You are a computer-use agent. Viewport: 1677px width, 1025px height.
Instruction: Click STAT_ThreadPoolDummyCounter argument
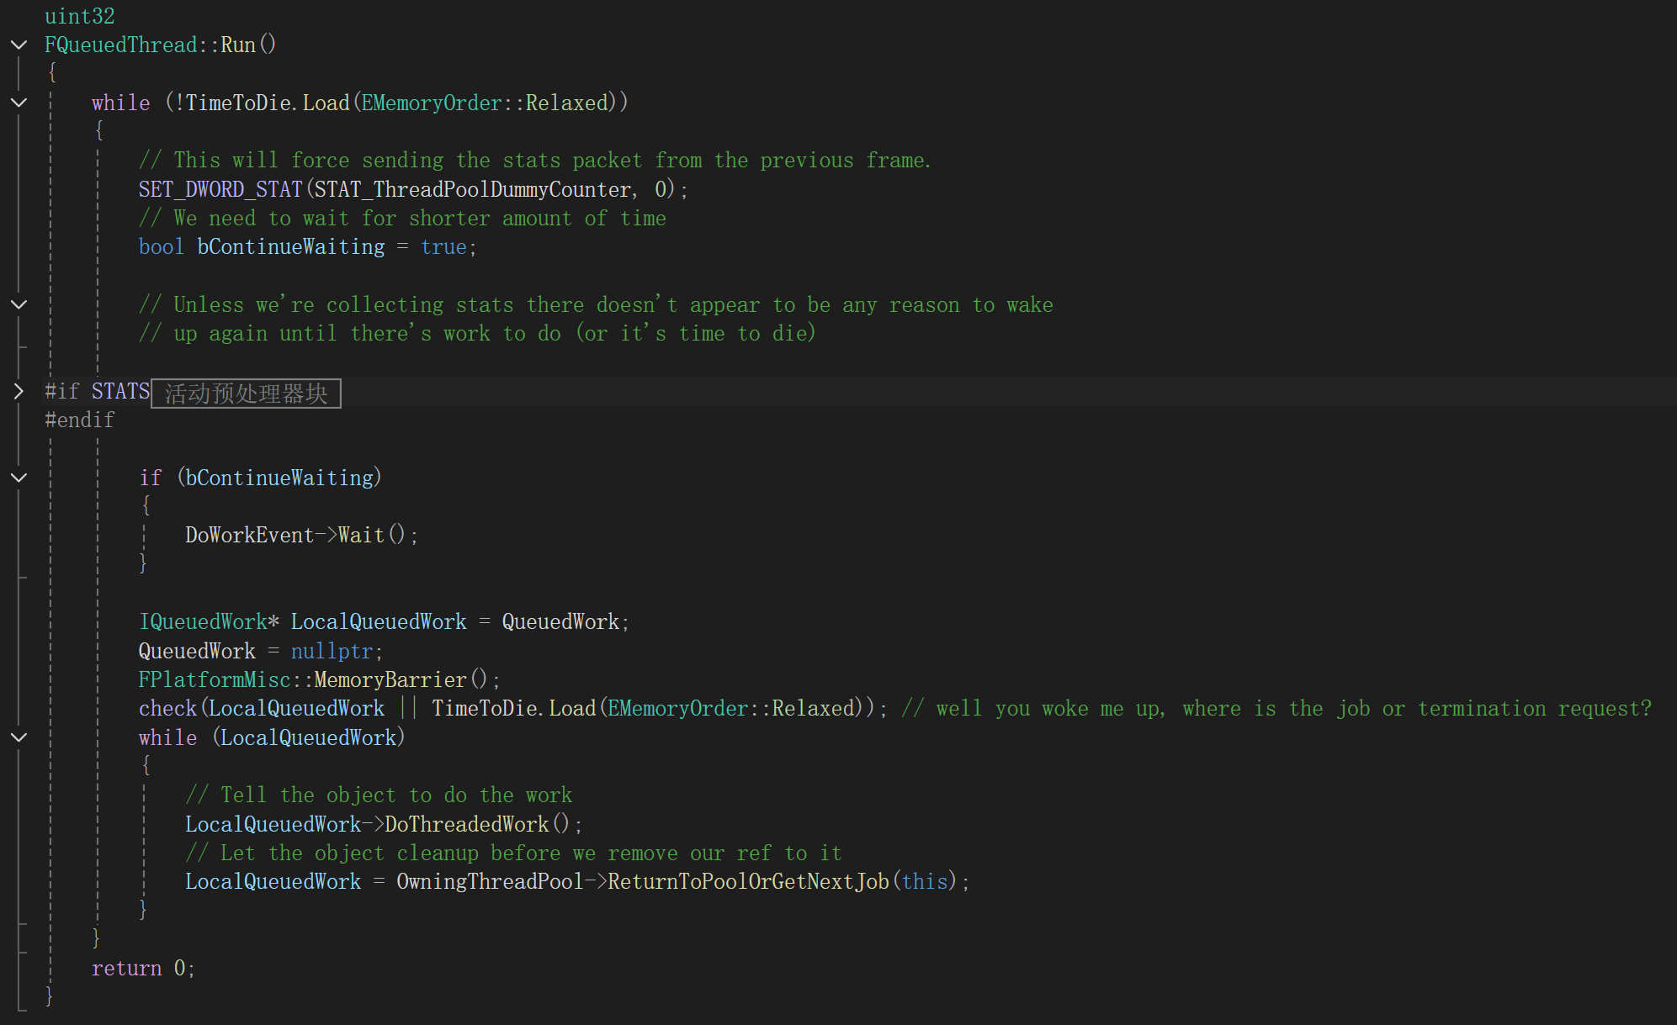click(471, 189)
